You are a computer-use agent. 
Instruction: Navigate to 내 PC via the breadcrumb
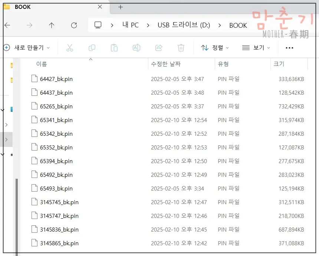(x=130, y=25)
